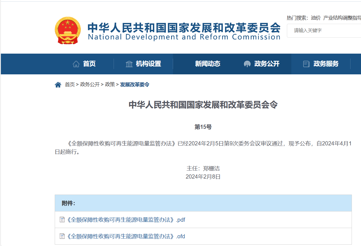Click the 请输入关键字 search field

click(x=324, y=30)
